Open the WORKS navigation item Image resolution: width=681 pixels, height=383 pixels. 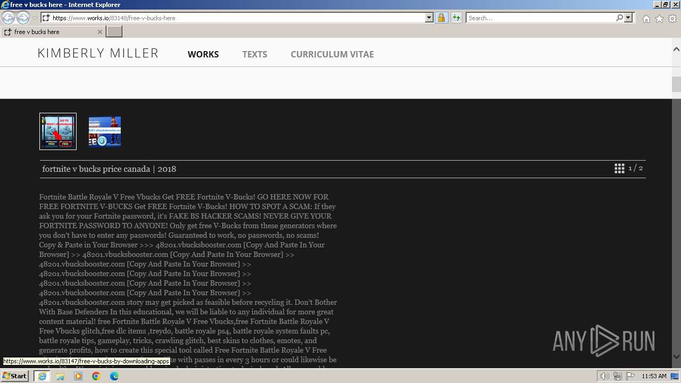(x=203, y=54)
